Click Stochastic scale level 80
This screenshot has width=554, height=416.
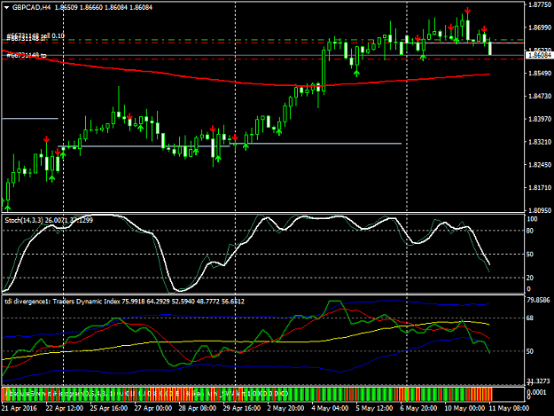(x=530, y=231)
